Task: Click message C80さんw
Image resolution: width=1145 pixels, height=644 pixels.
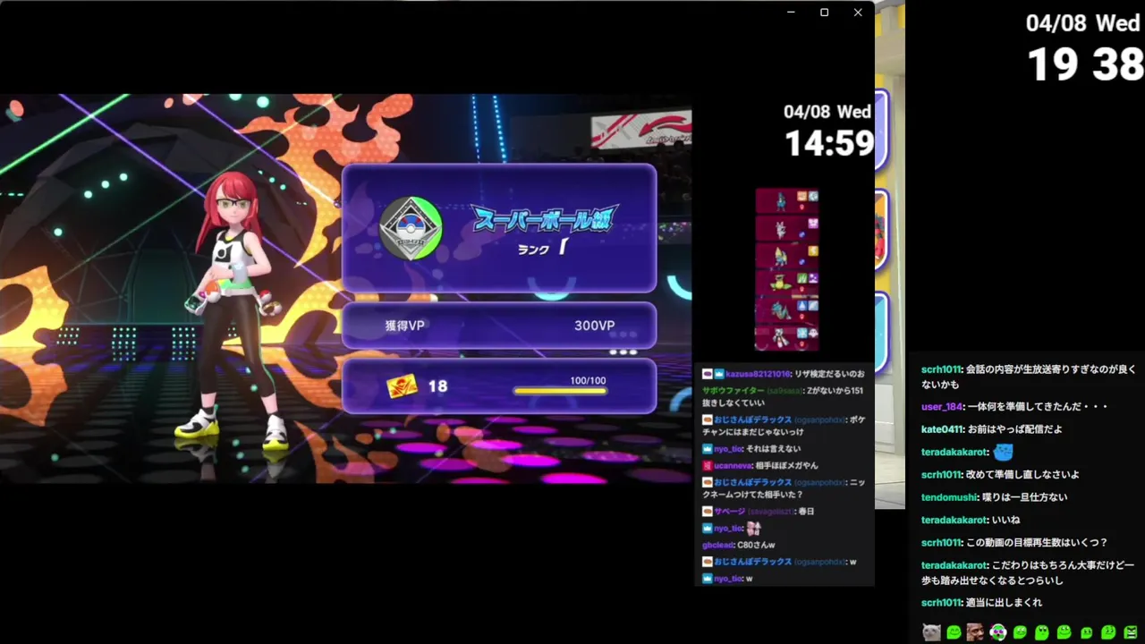Action: [755, 545]
